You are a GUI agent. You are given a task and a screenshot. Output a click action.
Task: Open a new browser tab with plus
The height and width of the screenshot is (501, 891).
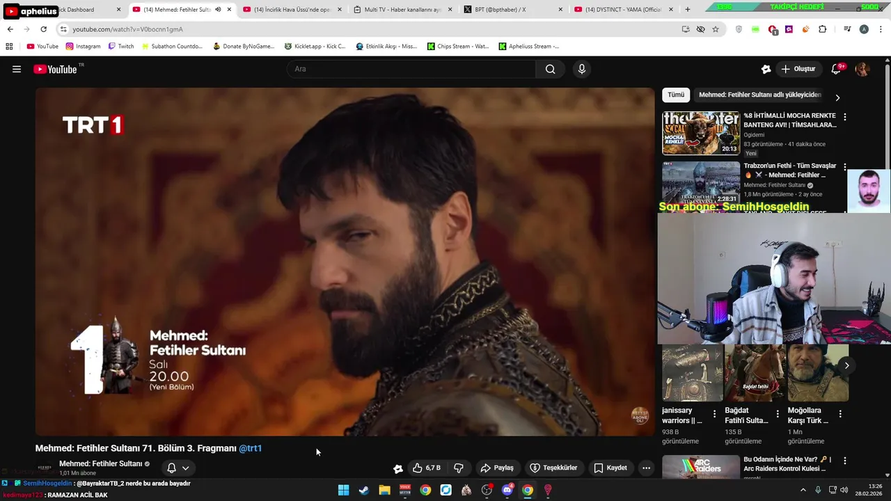pos(688,10)
